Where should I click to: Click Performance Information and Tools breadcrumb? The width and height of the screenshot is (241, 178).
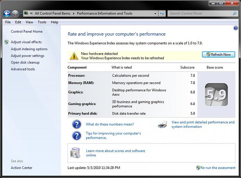[x=104, y=13]
